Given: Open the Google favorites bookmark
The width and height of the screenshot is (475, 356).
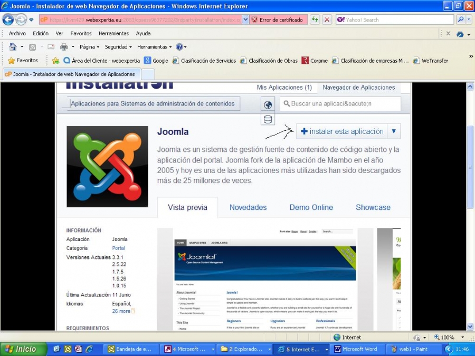Looking at the screenshot, I should 156,61.
